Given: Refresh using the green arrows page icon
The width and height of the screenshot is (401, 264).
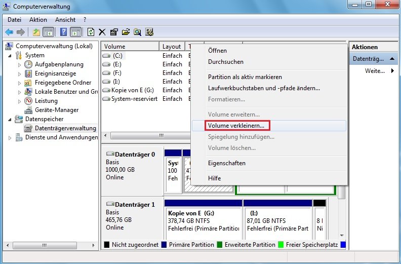Looking at the screenshot, I should pos(91,32).
